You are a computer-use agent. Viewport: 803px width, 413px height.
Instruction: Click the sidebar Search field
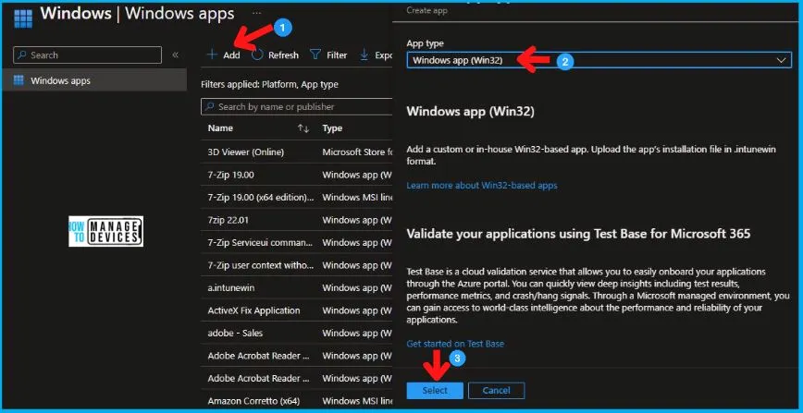coord(87,55)
